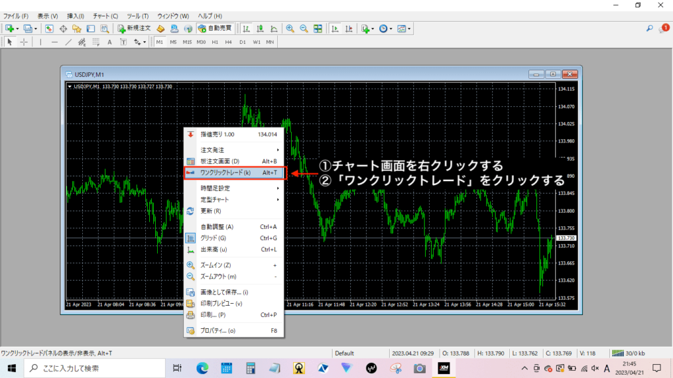This screenshot has height=378, width=673.
Task: Open the chart profiles dropdown
Action: point(30,29)
